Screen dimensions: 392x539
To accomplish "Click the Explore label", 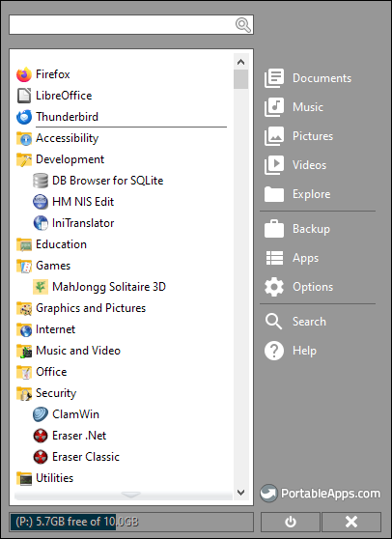I will coord(311,194).
